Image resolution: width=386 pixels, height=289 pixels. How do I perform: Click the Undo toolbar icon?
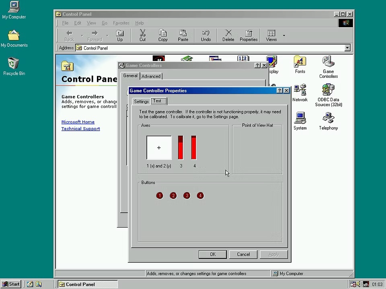(206, 36)
